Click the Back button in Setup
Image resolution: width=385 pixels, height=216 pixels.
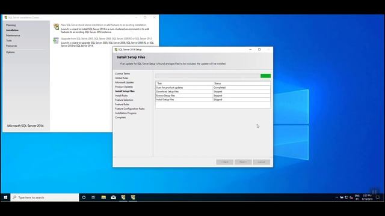(x=224, y=162)
